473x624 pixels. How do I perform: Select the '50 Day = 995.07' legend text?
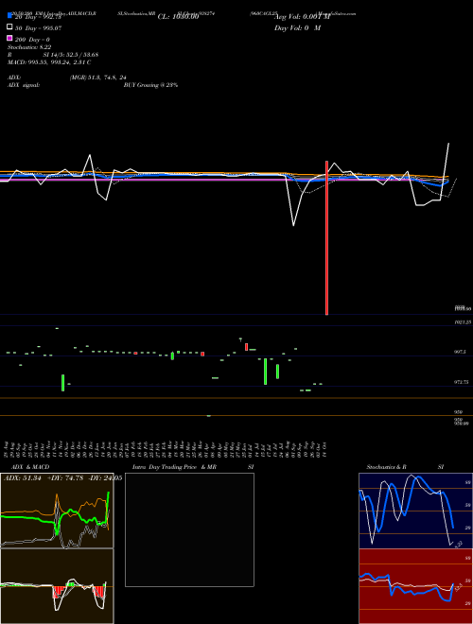[39, 28]
